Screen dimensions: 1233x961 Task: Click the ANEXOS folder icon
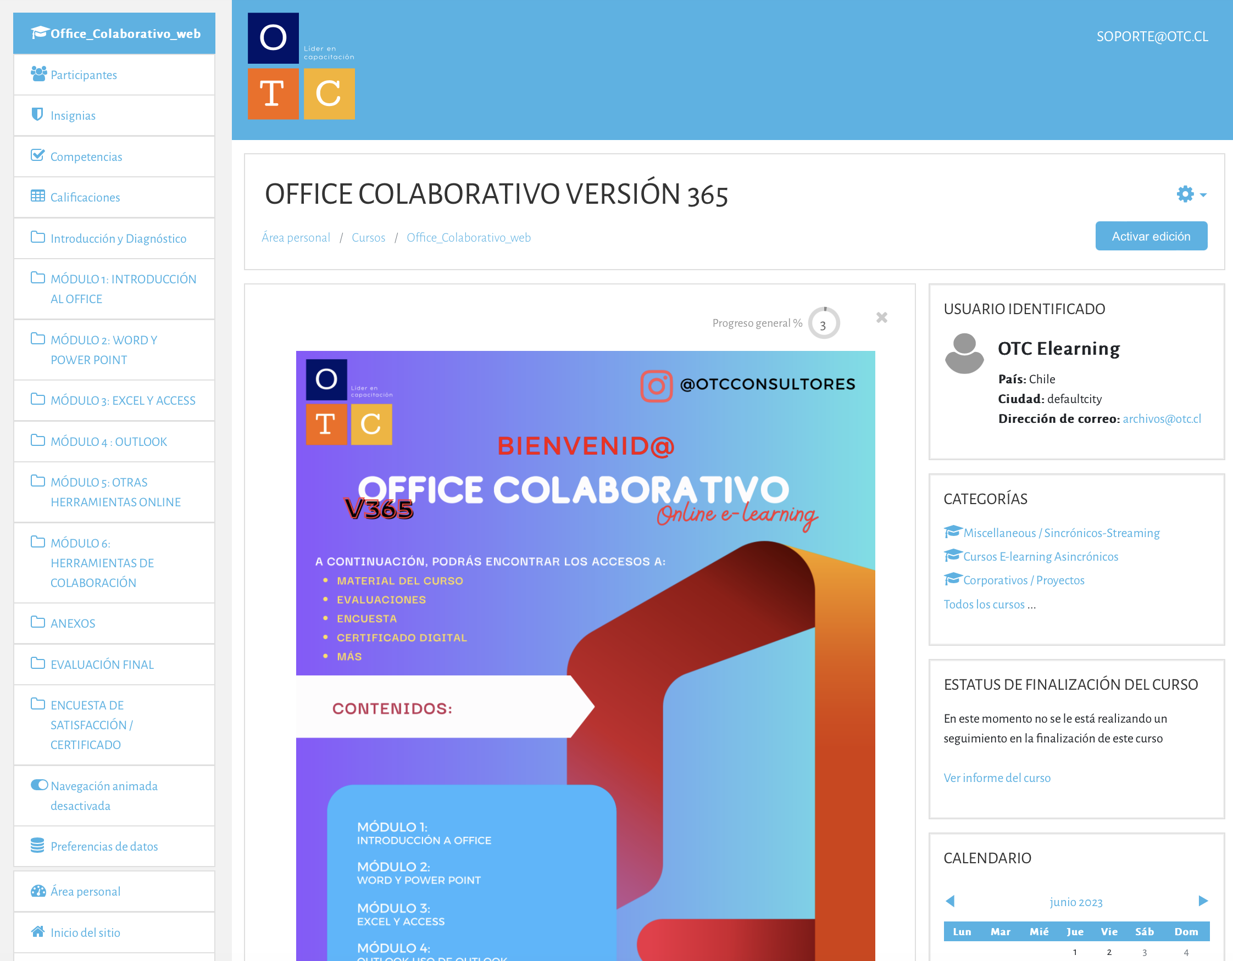(x=38, y=622)
